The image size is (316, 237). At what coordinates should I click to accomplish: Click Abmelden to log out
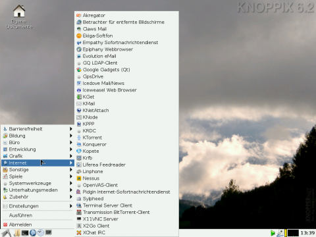[38, 224]
